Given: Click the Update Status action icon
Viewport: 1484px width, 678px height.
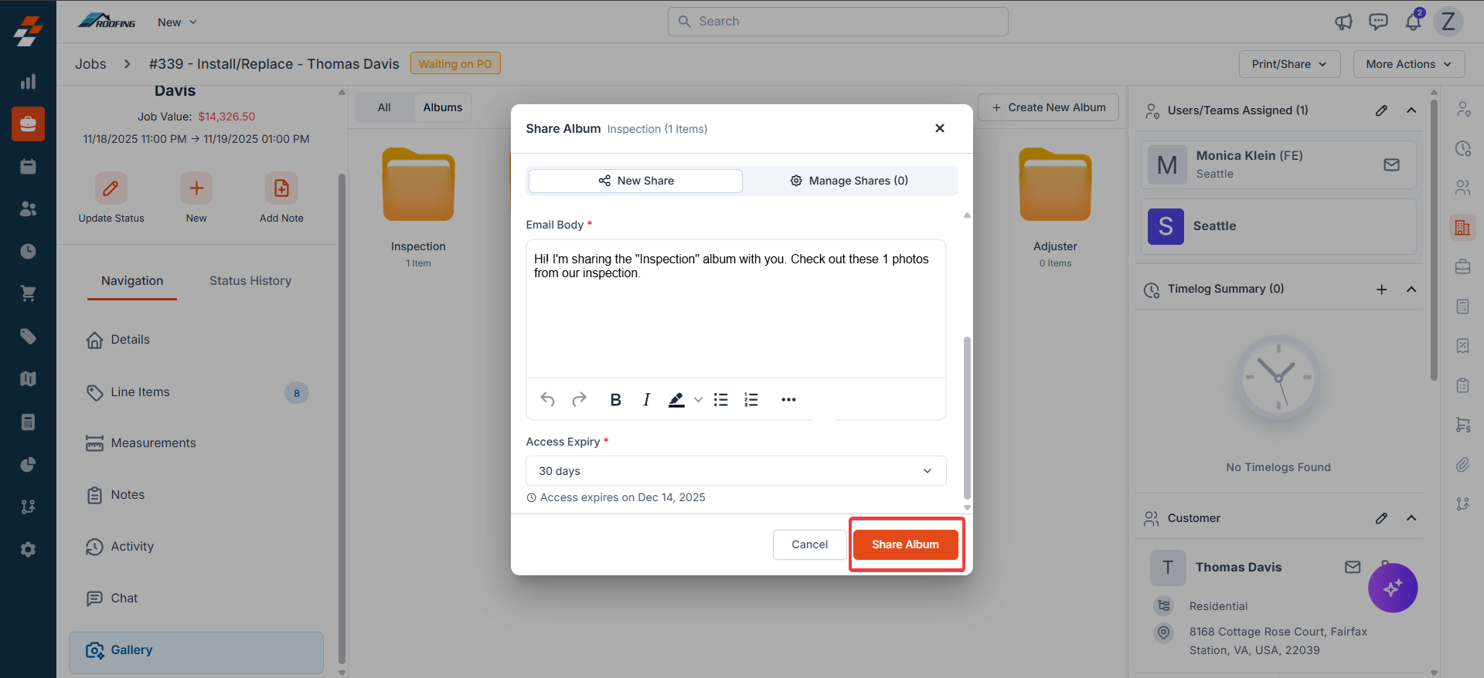Looking at the screenshot, I should (111, 188).
